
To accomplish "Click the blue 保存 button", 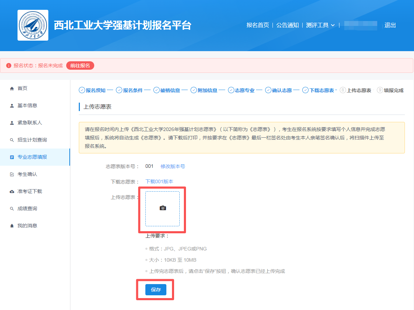I will pos(156,290).
